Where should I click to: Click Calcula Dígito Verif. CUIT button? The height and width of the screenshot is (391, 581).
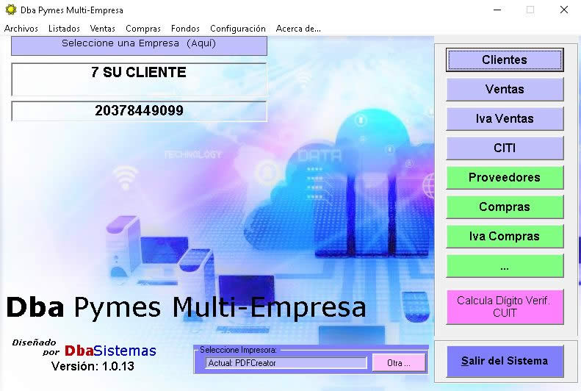(x=505, y=306)
